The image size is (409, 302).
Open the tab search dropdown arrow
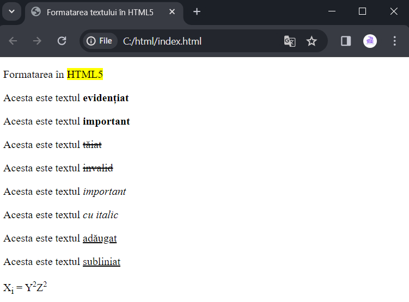pyautogui.click(x=12, y=11)
